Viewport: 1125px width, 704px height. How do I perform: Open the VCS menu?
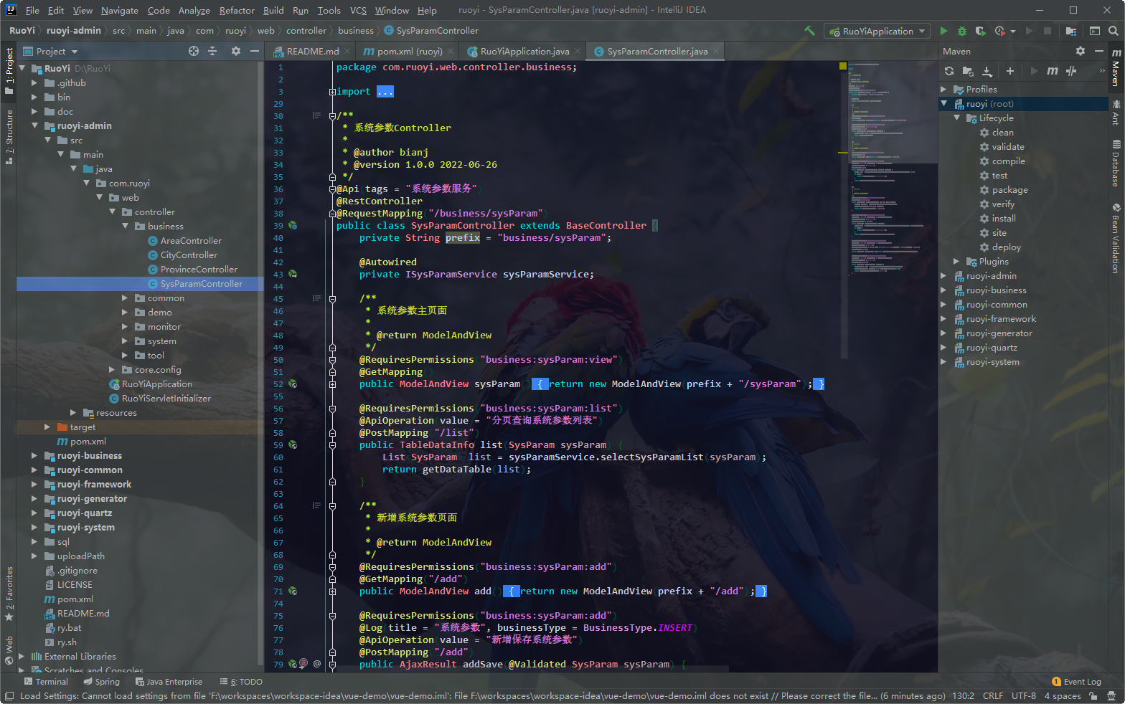click(x=358, y=10)
